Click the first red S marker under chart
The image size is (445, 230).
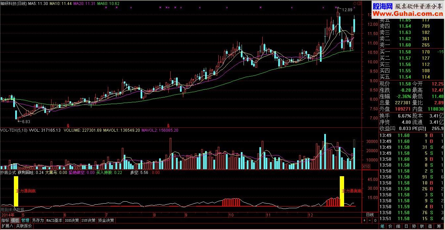[x=68, y=125]
